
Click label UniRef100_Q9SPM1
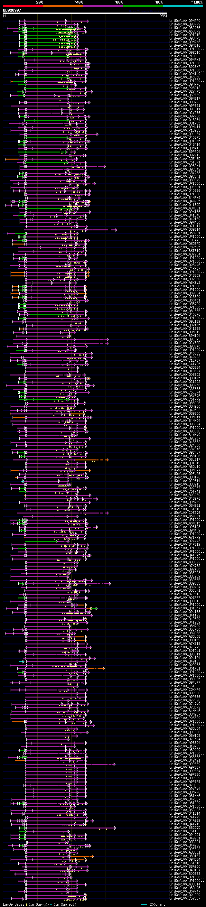pyautogui.click(x=185, y=166)
